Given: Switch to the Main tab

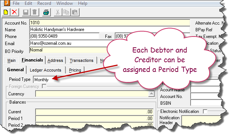Looking at the screenshot, I should [x=12, y=60].
